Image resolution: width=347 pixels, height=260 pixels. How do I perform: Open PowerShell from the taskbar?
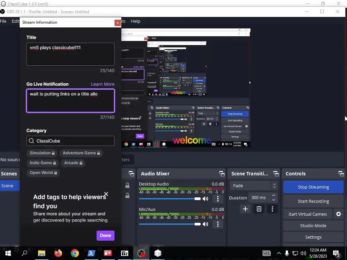(x=91, y=253)
